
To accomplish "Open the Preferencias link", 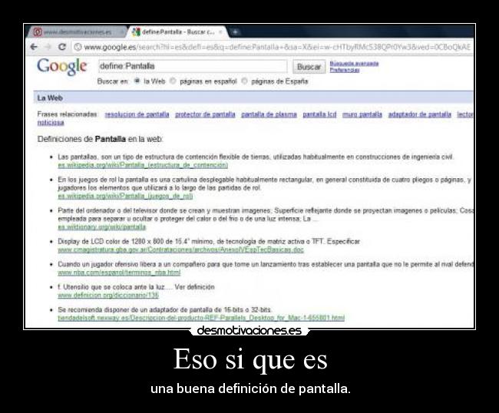I will coord(345,70).
